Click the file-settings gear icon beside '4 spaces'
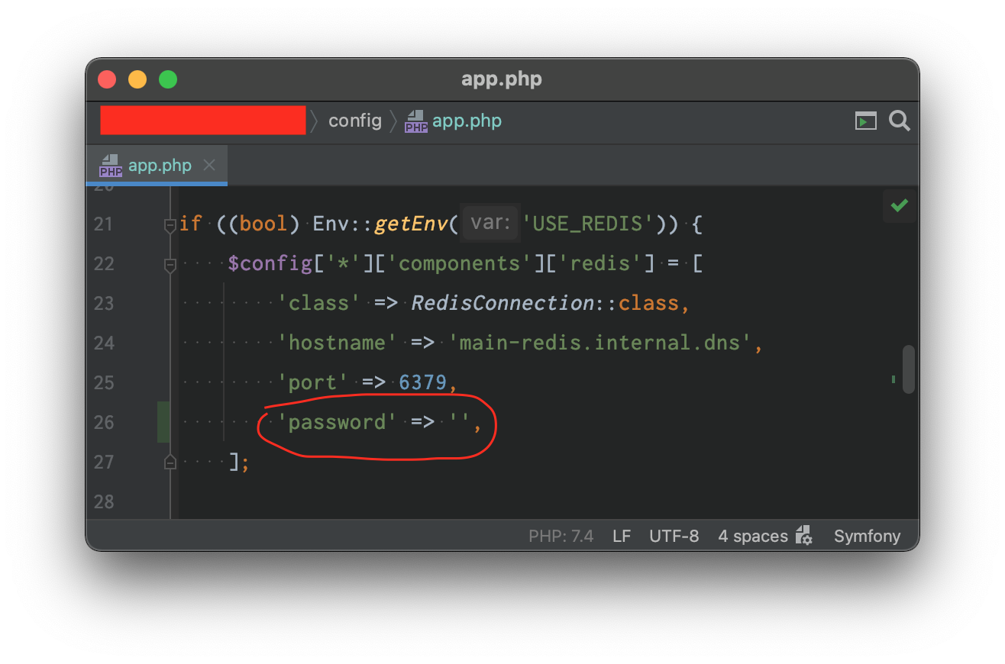Image resolution: width=1005 pixels, height=664 pixels. coord(803,535)
